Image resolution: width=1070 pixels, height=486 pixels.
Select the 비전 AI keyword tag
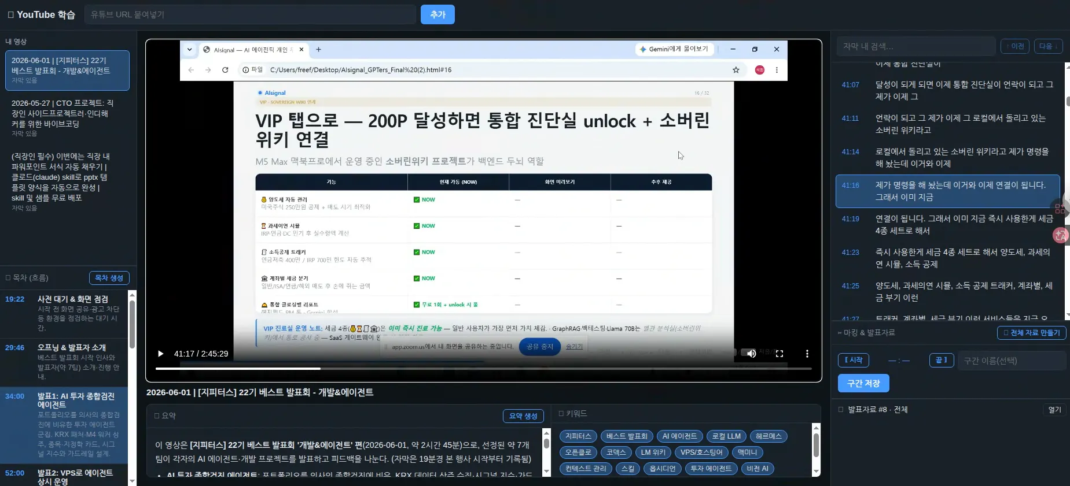[758, 469]
